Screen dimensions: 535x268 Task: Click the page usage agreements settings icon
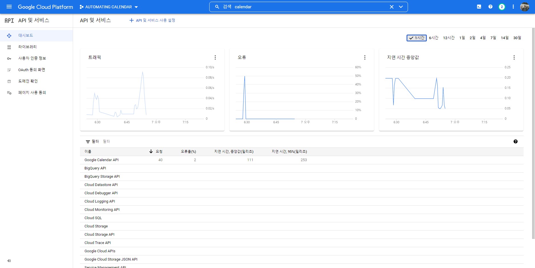[x=9, y=93]
